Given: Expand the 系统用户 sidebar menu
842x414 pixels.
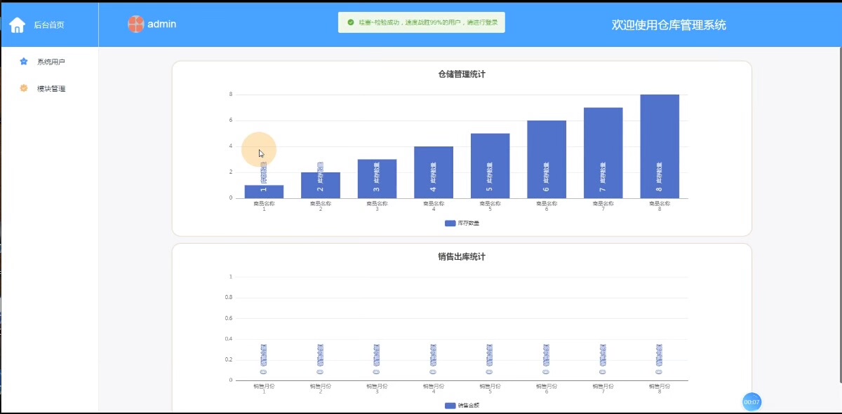Looking at the screenshot, I should pos(51,62).
